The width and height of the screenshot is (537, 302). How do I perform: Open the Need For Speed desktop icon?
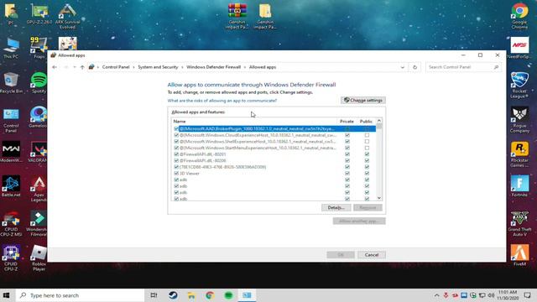point(519,49)
